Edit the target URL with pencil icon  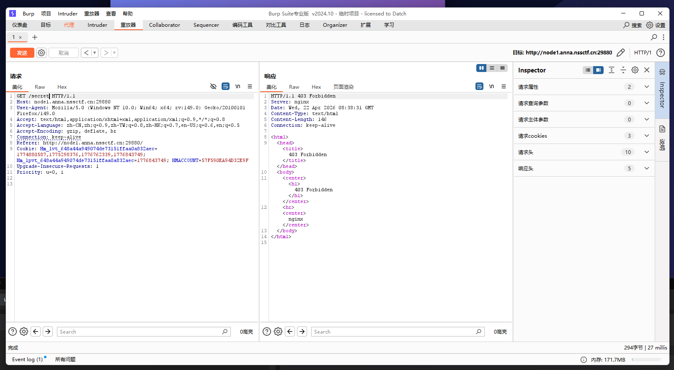(x=621, y=53)
